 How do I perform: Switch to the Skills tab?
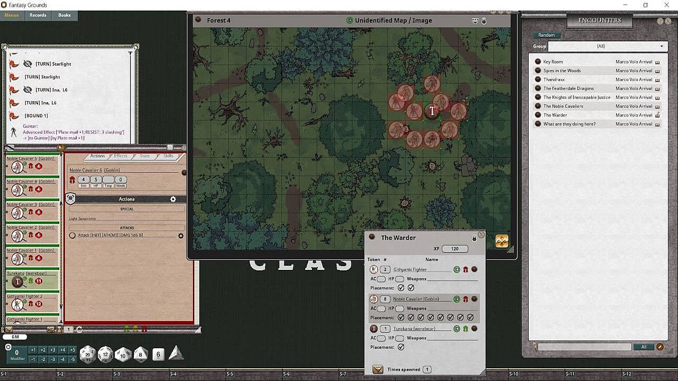coord(168,156)
